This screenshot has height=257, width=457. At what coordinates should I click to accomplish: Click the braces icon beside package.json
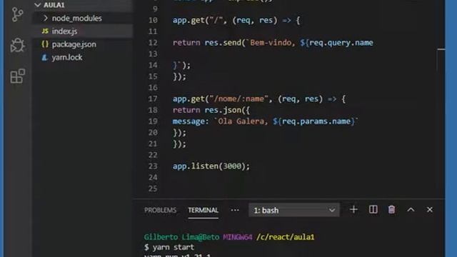[x=45, y=44]
